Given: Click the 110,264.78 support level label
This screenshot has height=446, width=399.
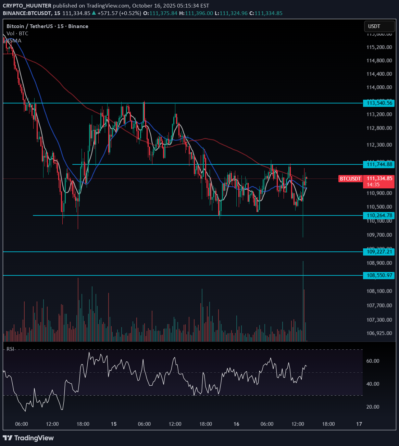Looking at the screenshot, I should (x=378, y=215).
